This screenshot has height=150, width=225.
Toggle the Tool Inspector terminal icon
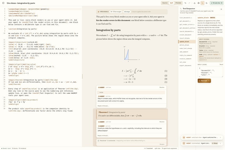coord(202,3)
